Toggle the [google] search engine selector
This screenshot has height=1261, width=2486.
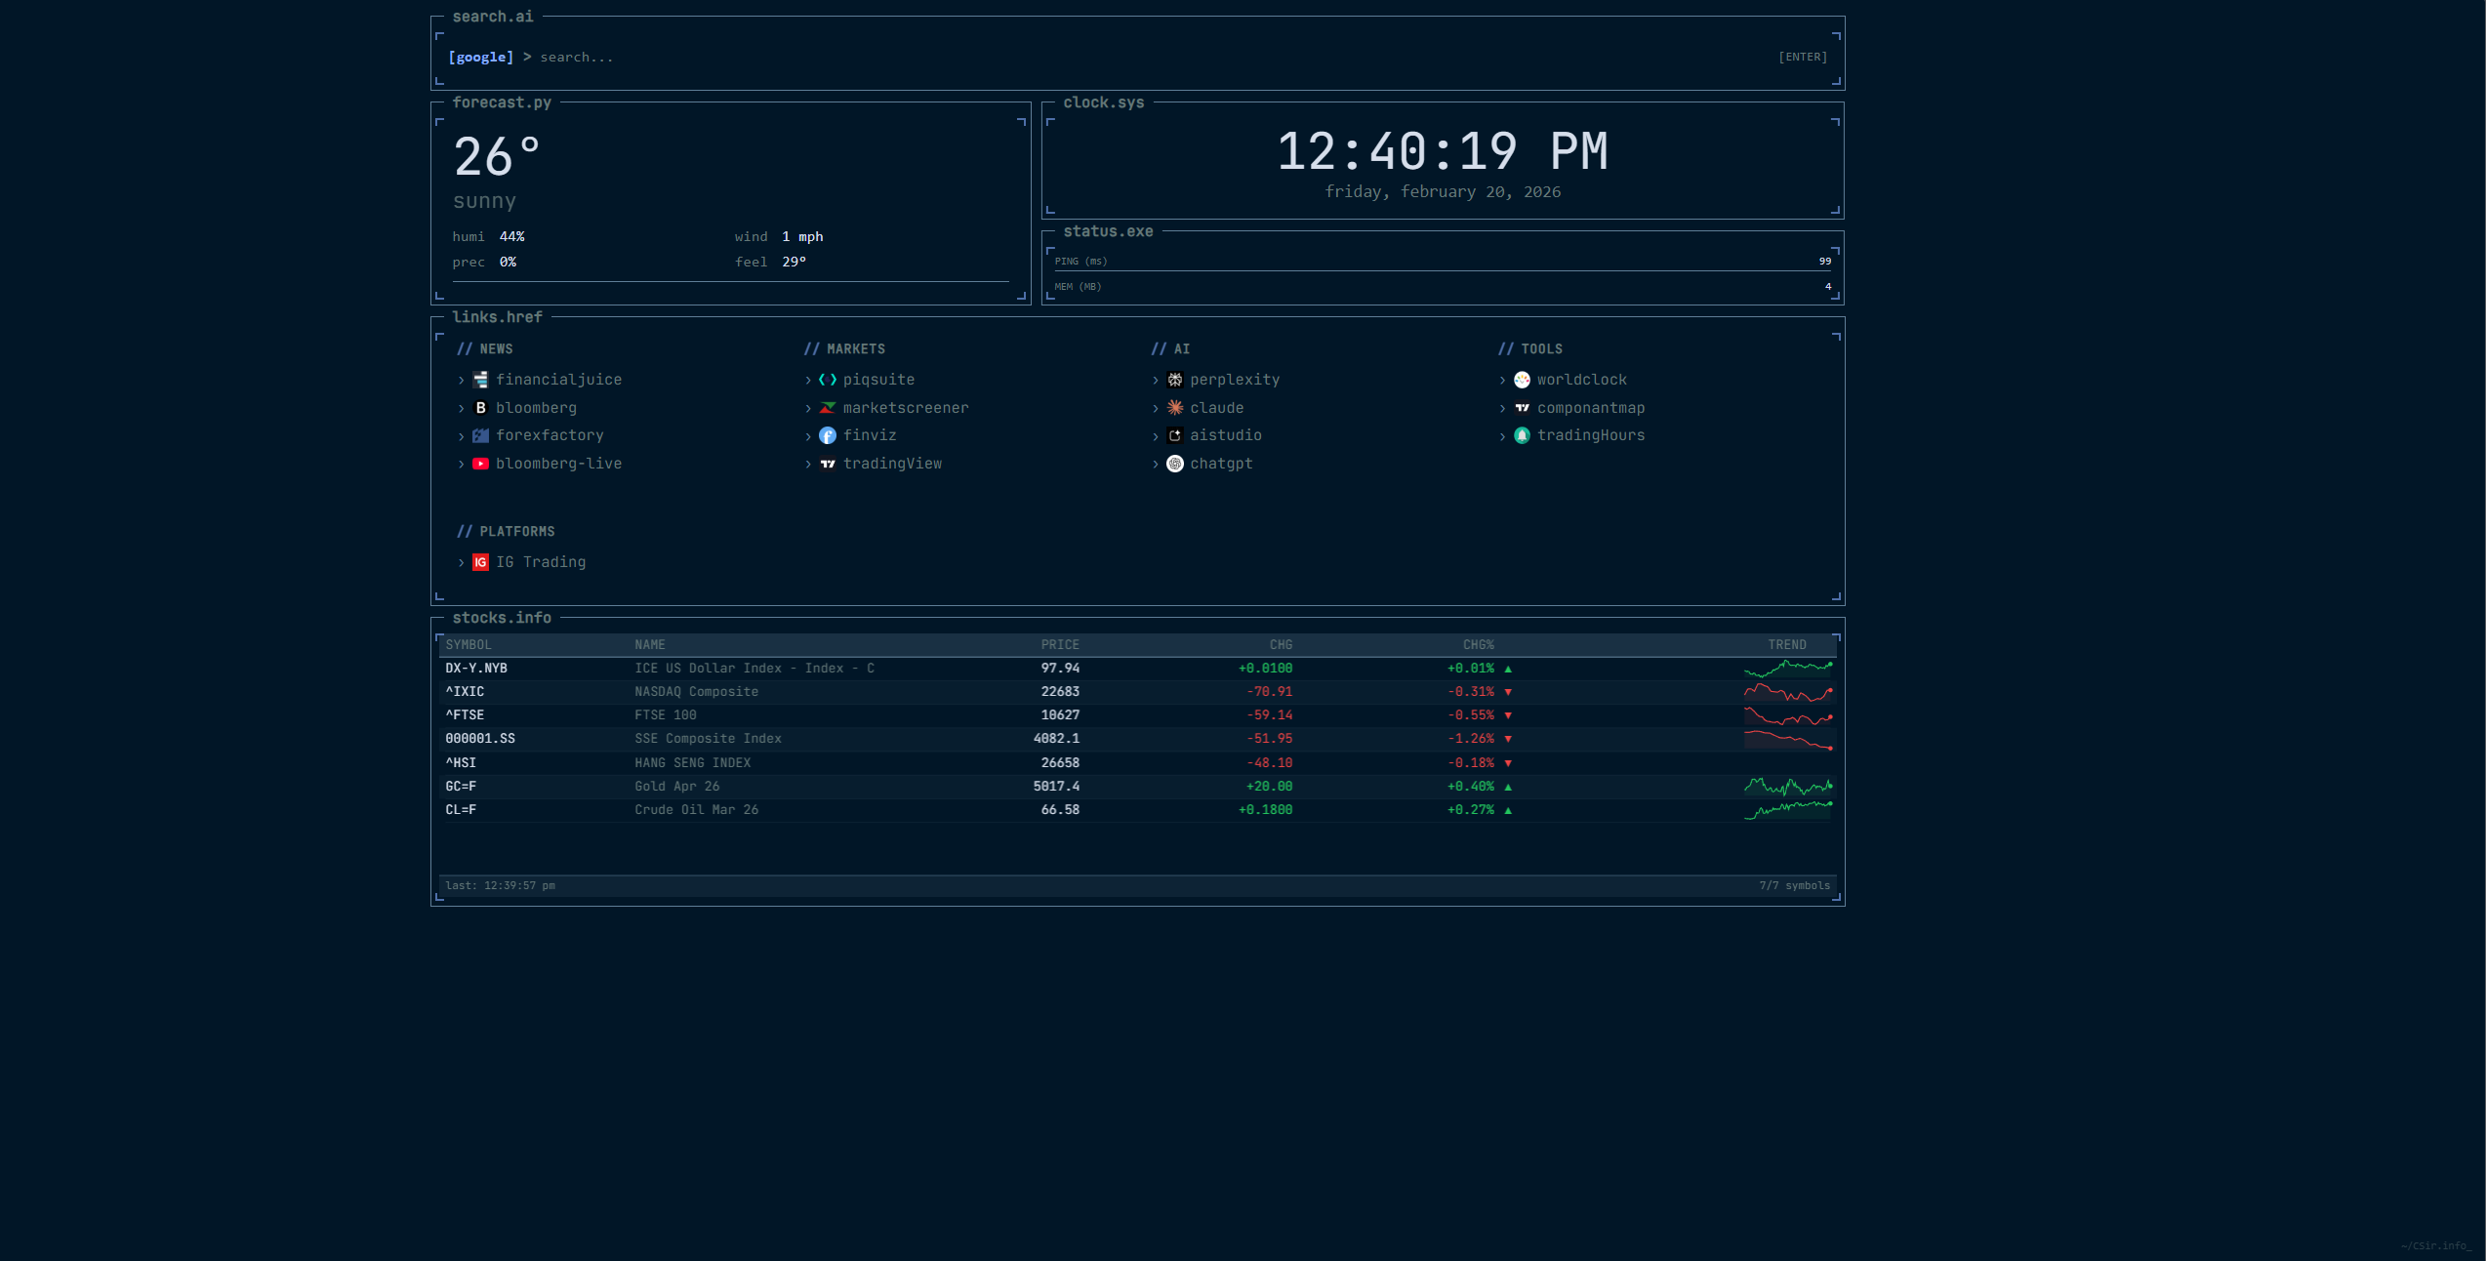pos(480,57)
